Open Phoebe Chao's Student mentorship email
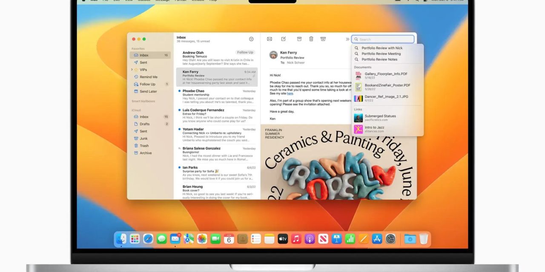Viewport: 545px width, 272px height. (217, 96)
